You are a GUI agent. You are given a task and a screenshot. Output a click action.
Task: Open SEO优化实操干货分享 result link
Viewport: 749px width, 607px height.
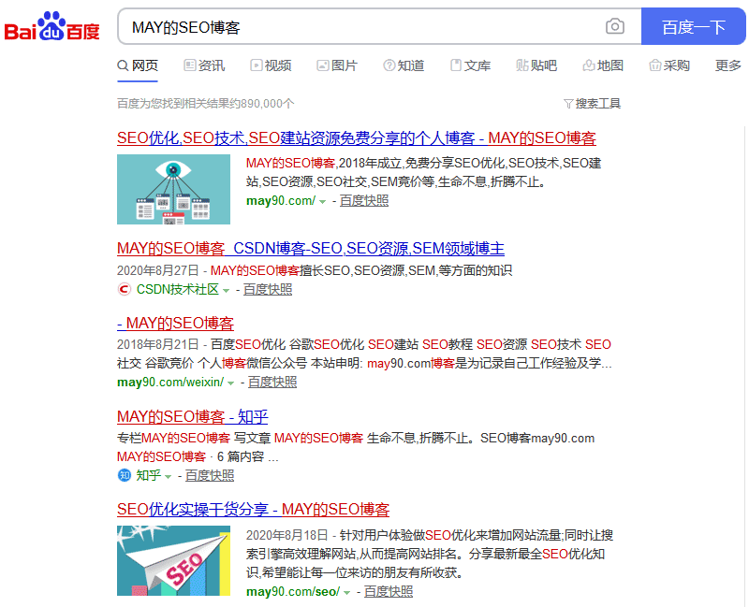pyautogui.click(x=253, y=510)
